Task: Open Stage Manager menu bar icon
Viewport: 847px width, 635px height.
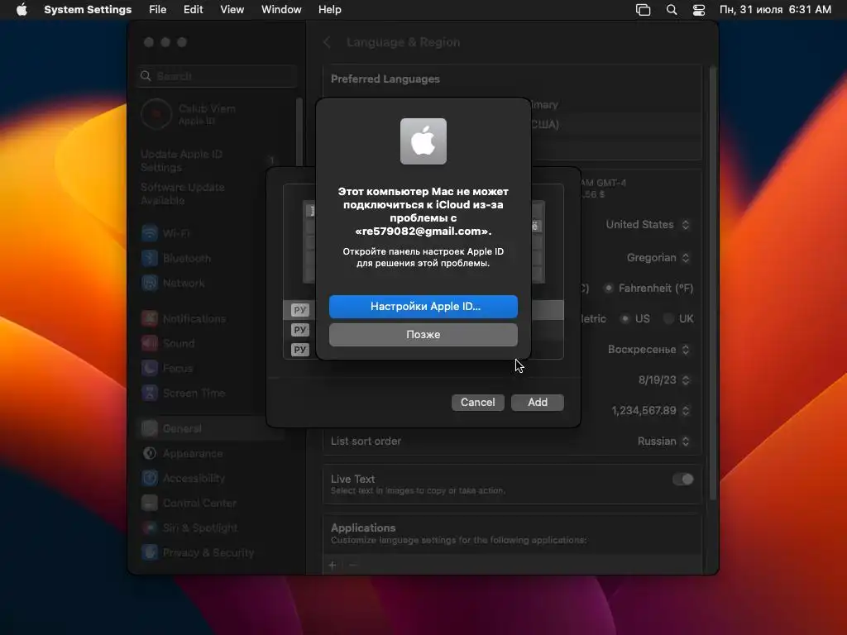Action: point(643,10)
